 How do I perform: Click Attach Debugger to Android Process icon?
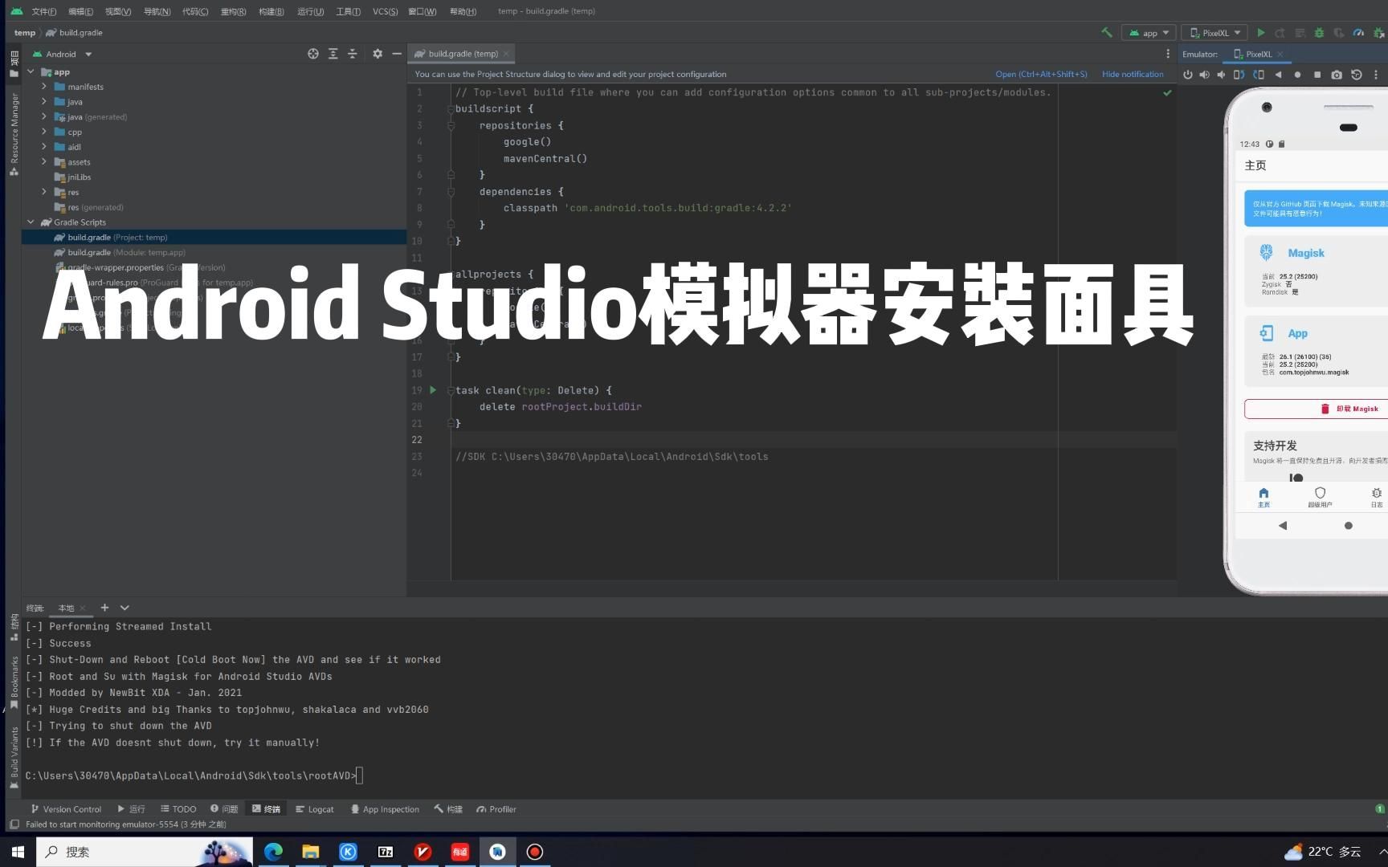[x=1378, y=33]
